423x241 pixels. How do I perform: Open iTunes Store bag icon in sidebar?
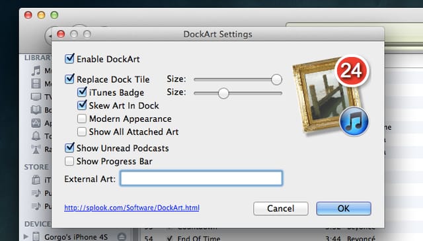[36, 179]
